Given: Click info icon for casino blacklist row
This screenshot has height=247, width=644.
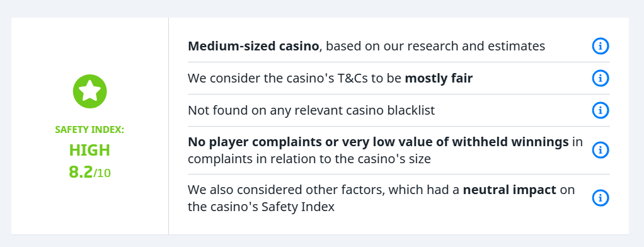Looking at the screenshot, I should [x=600, y=110].
